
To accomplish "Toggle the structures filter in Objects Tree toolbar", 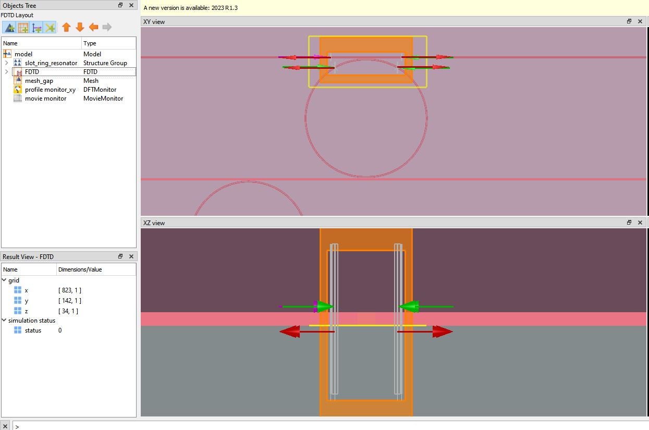I will [9, 27].
